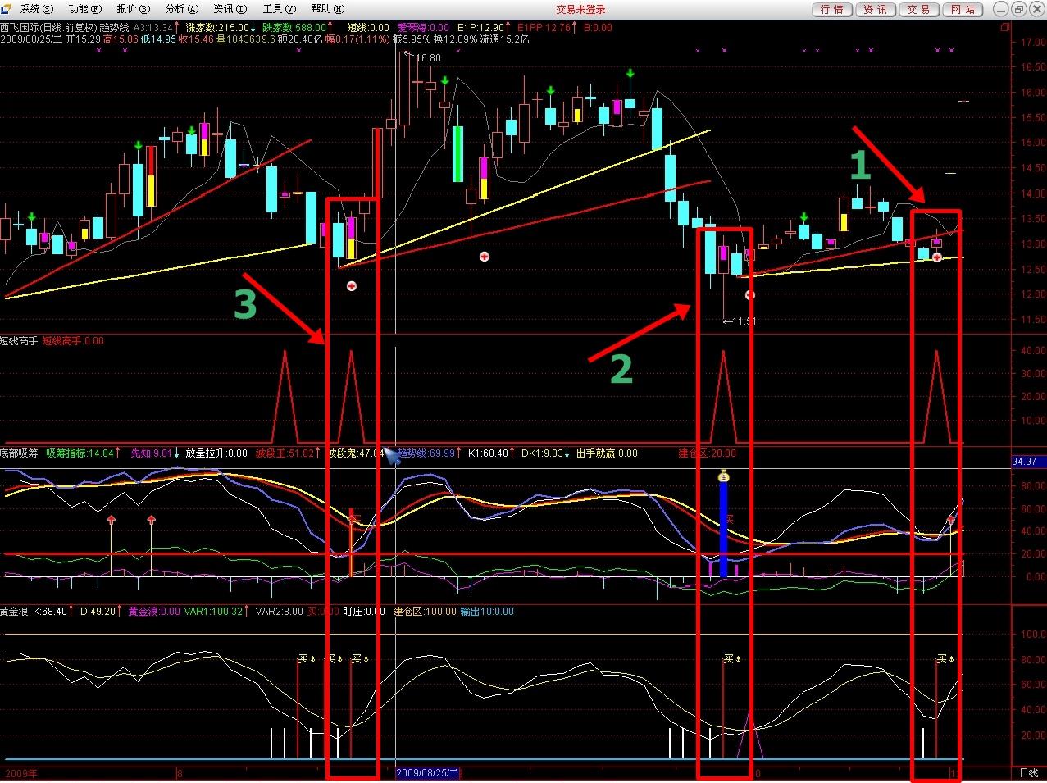
Task: Open the 系统(S) menu
Action: 36,9
